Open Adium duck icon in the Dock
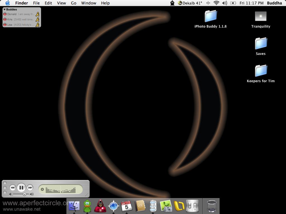Image resolution: width=286 pixels, height=214 pixels. pos(87,206)
